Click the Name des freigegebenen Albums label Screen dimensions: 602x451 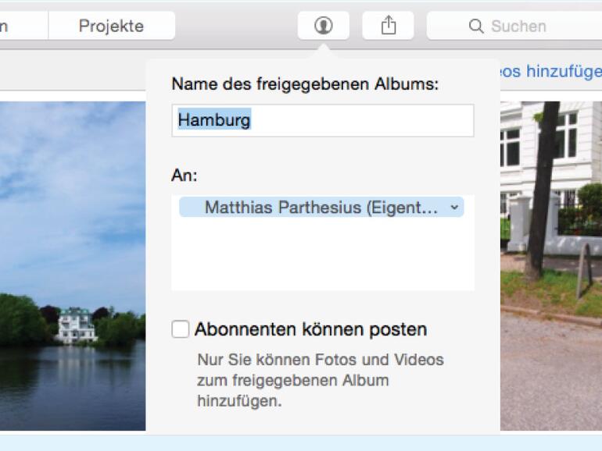[x=305, y=84]
